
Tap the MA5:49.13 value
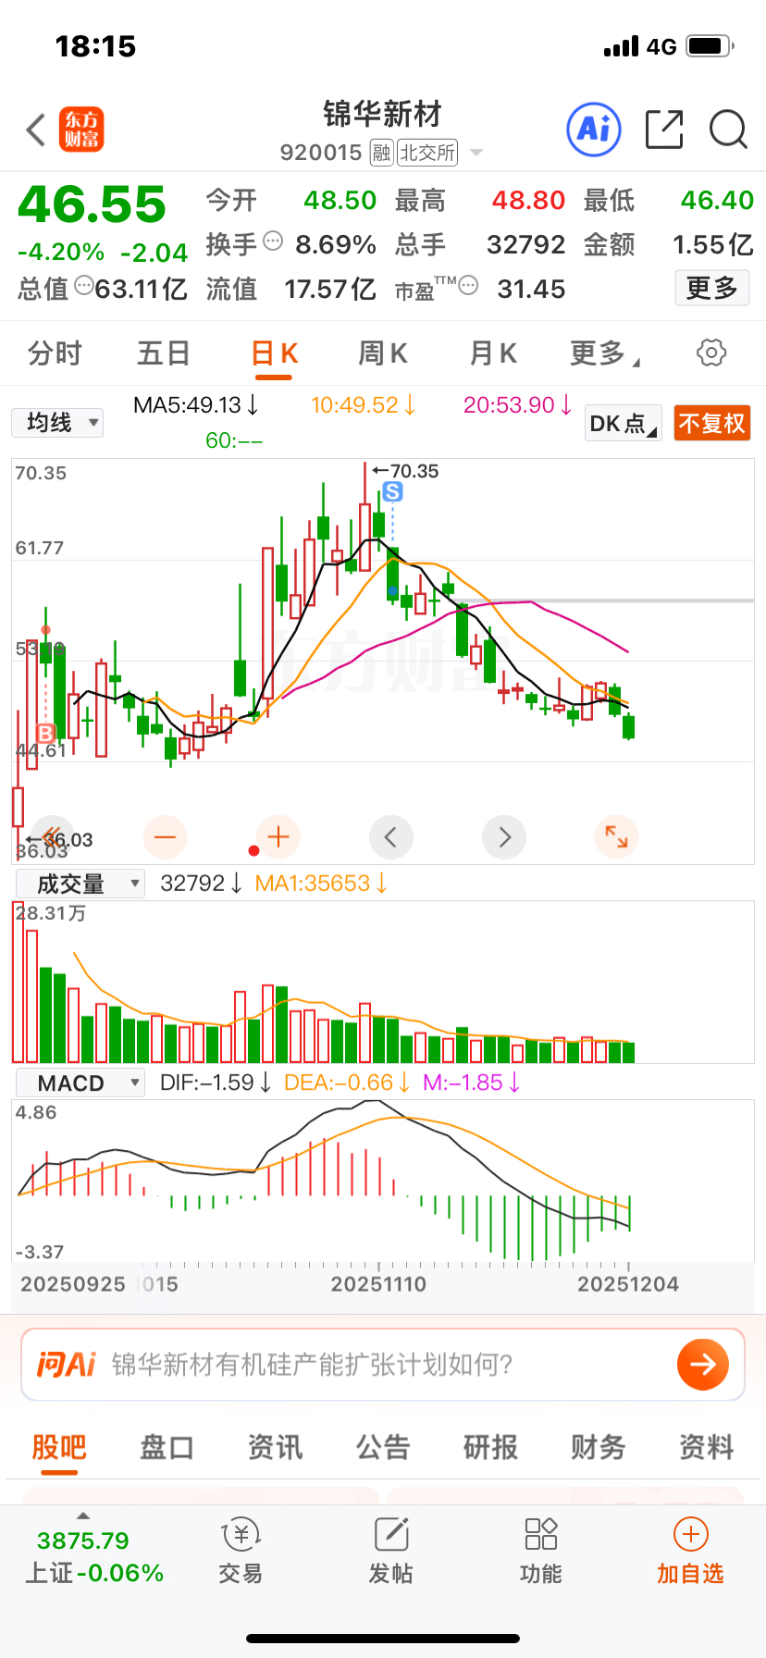click(x=196, y=405)
